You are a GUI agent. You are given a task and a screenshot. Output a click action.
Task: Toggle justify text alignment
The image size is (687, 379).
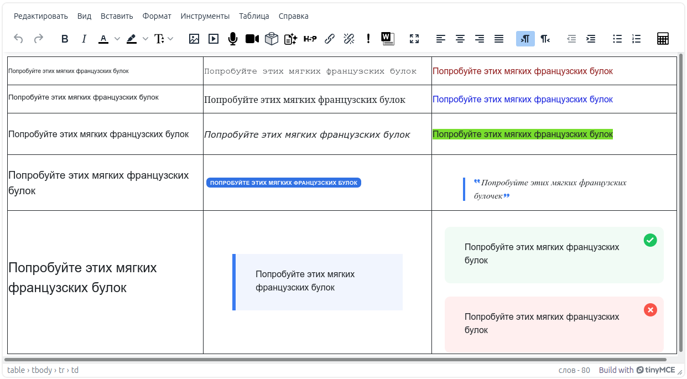(499, 39)
